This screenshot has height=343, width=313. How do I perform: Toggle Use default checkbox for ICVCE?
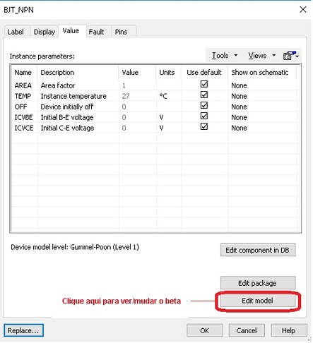coord(204,126)
